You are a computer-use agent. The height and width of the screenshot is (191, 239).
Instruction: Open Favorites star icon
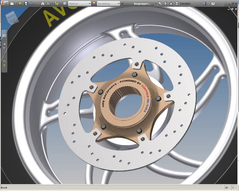pos(171,4)
